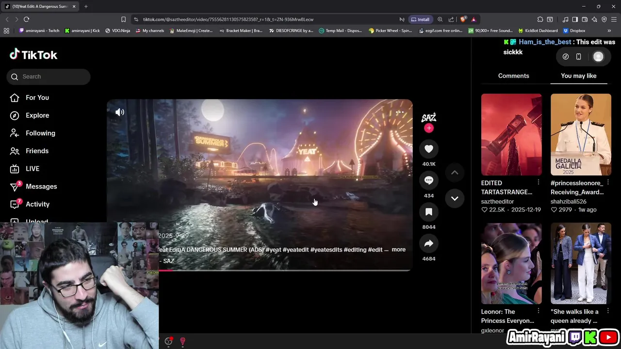Image resolution: width=621 pixels, height=349 pixels.
Task: Open the Brave Shields lion icon
Action: (463, 19)
